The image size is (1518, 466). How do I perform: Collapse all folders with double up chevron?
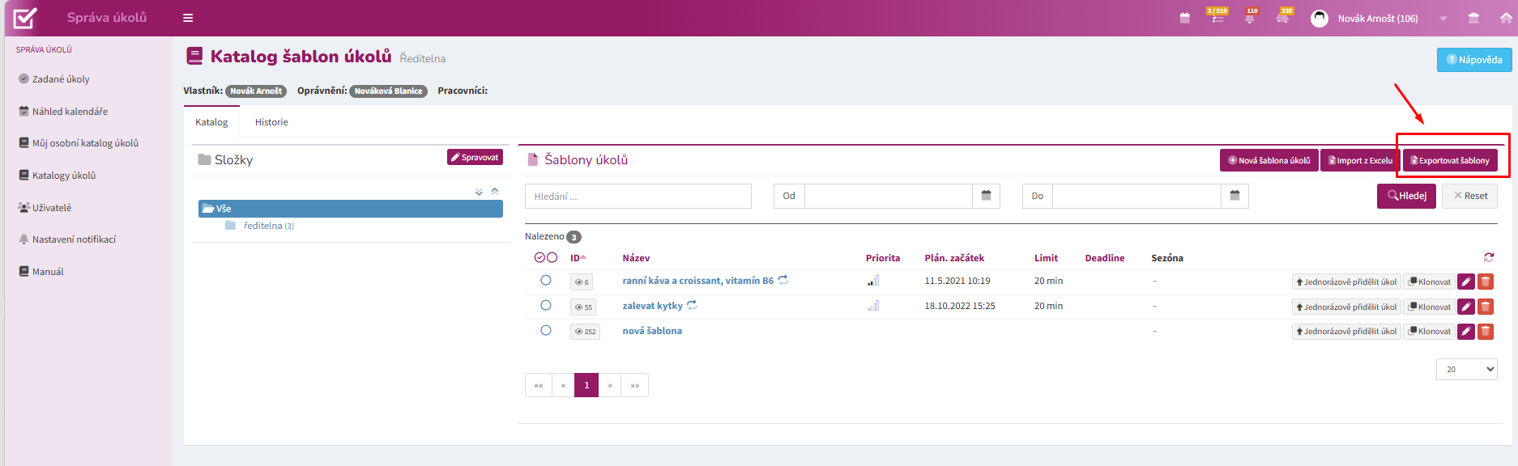pyautogui.click(x=495, y=192)
